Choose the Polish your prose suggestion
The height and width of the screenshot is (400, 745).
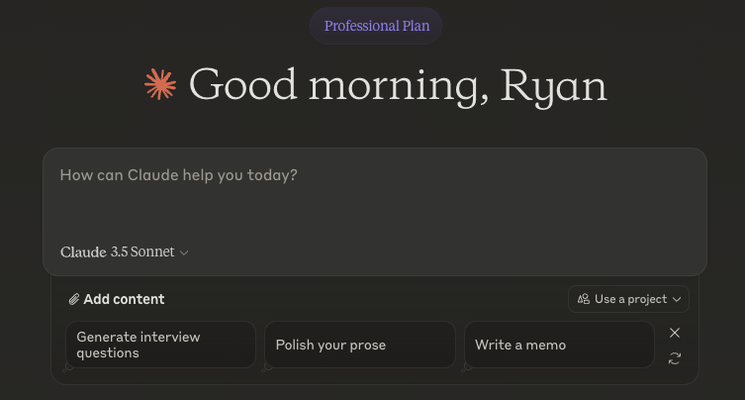tap(359, 345)
